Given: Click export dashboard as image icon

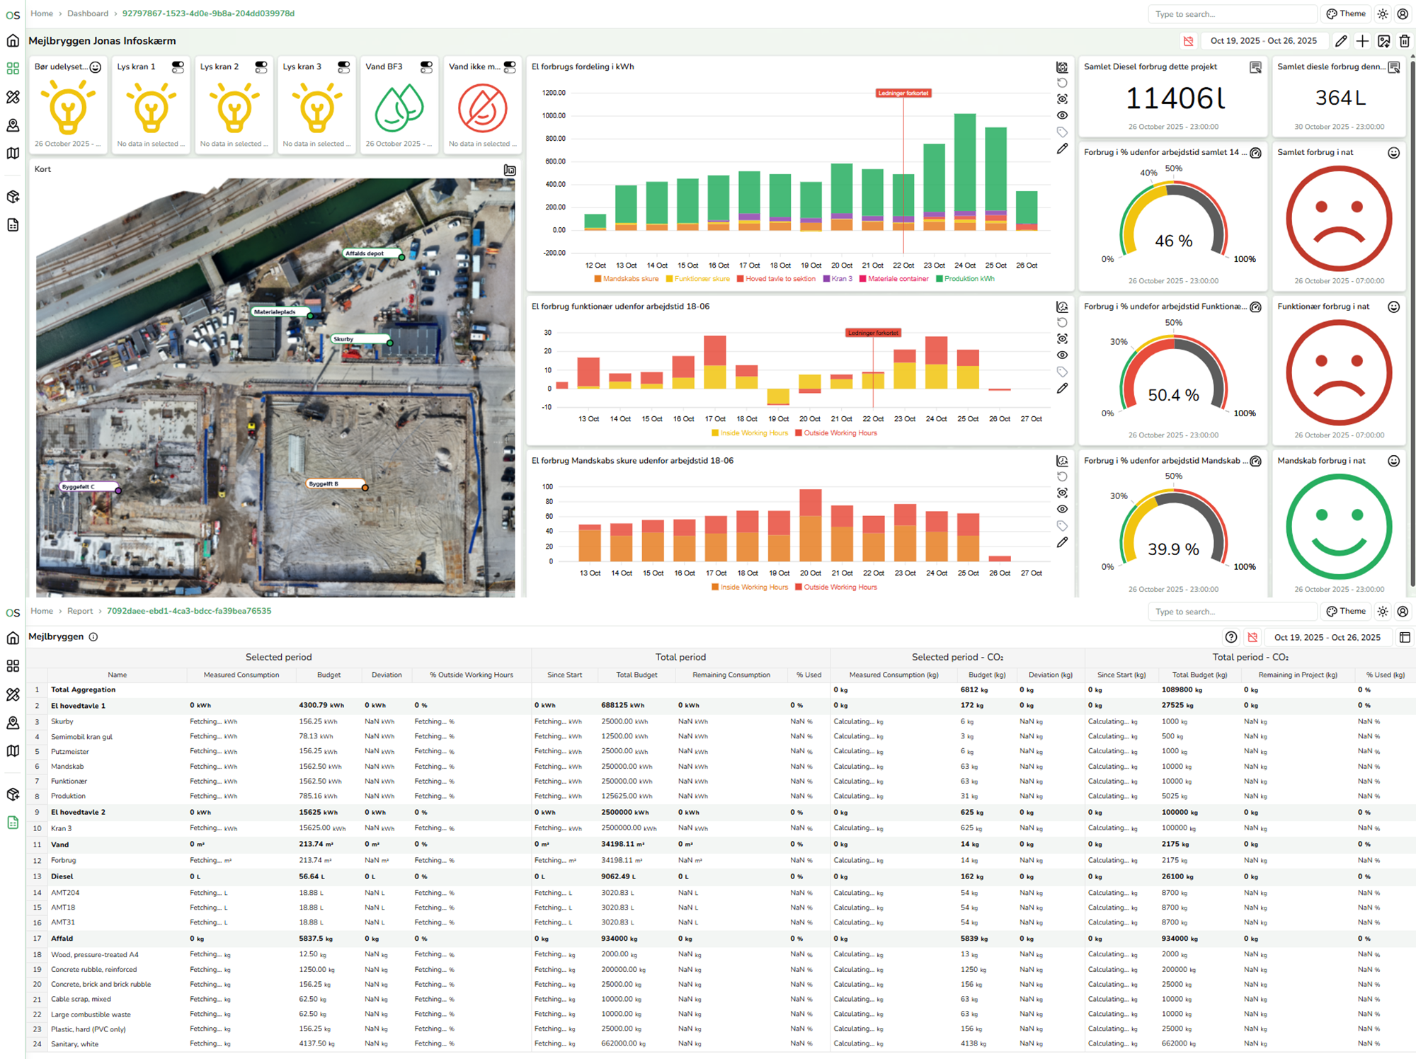Looking at the screenshot, I should (x=1383, y=41).
